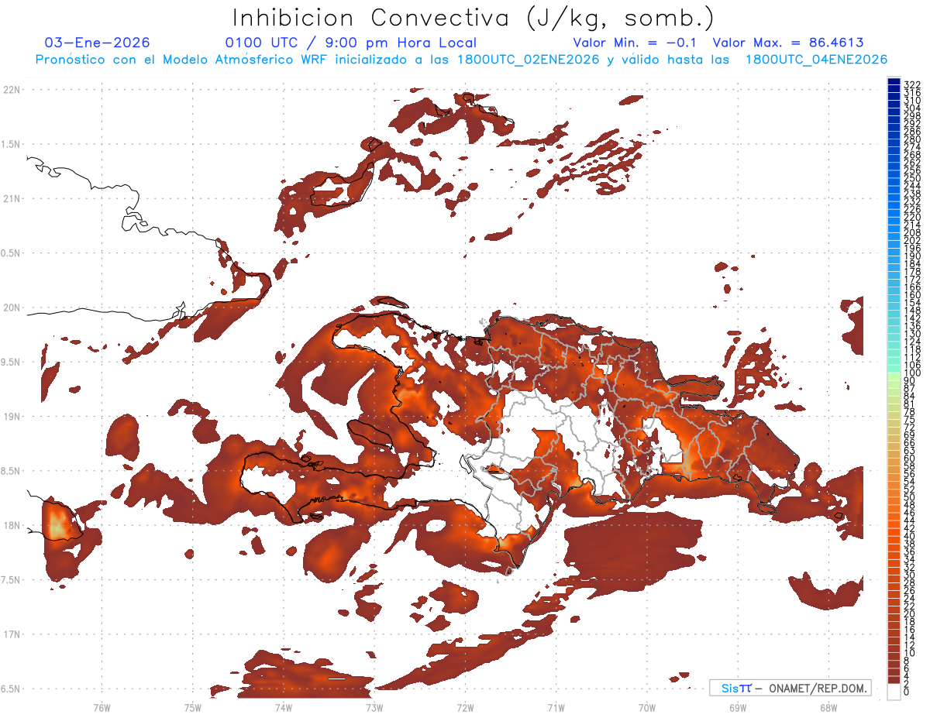The width and height of the screenshot is (930, 718).
Task: Click the '17N' latitude label
Action: [12, 634]
